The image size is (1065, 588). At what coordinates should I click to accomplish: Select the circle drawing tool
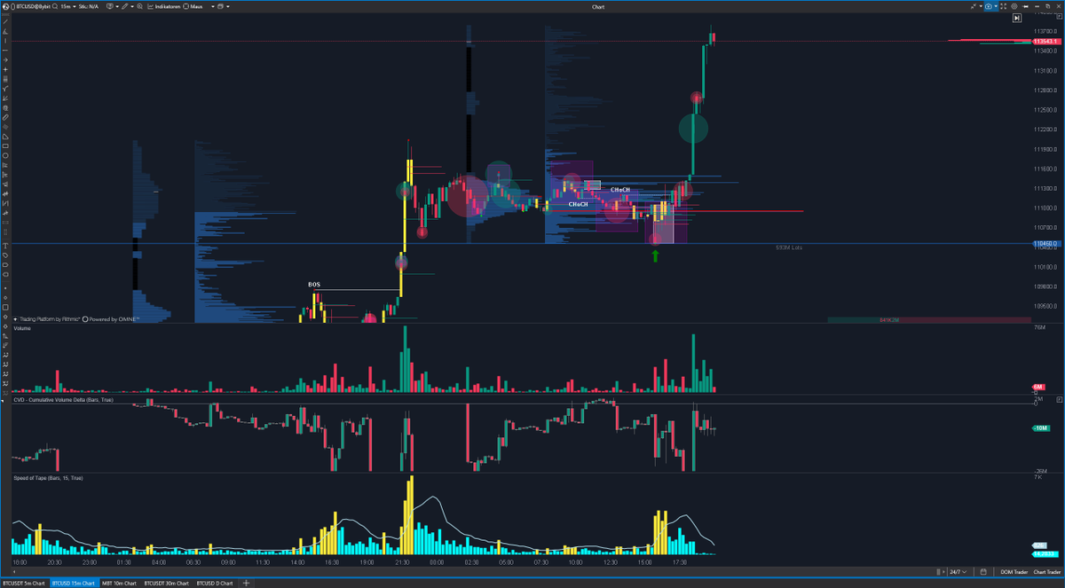click(5, 155)
